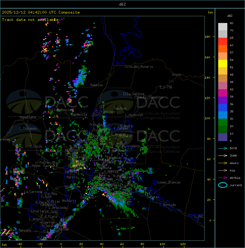Click the 'E_1-736' map label

pyautogui.click(x=166, y=87)
